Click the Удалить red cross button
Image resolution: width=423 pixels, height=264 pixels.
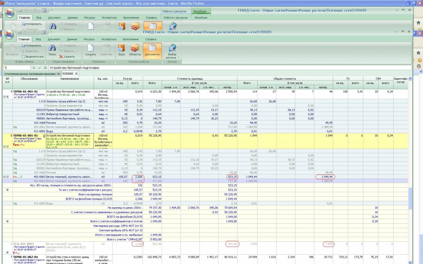[x=67, y=57]
